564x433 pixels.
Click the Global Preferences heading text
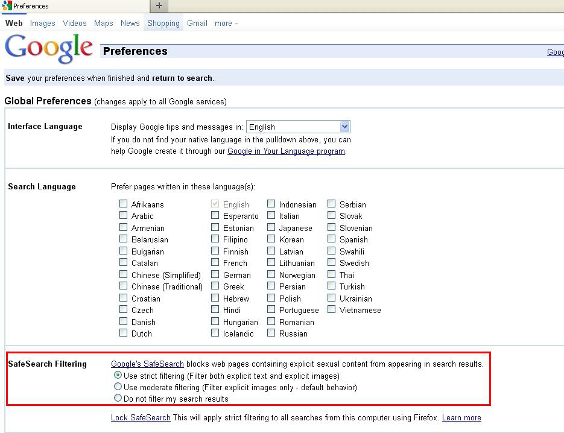point(48,101)
